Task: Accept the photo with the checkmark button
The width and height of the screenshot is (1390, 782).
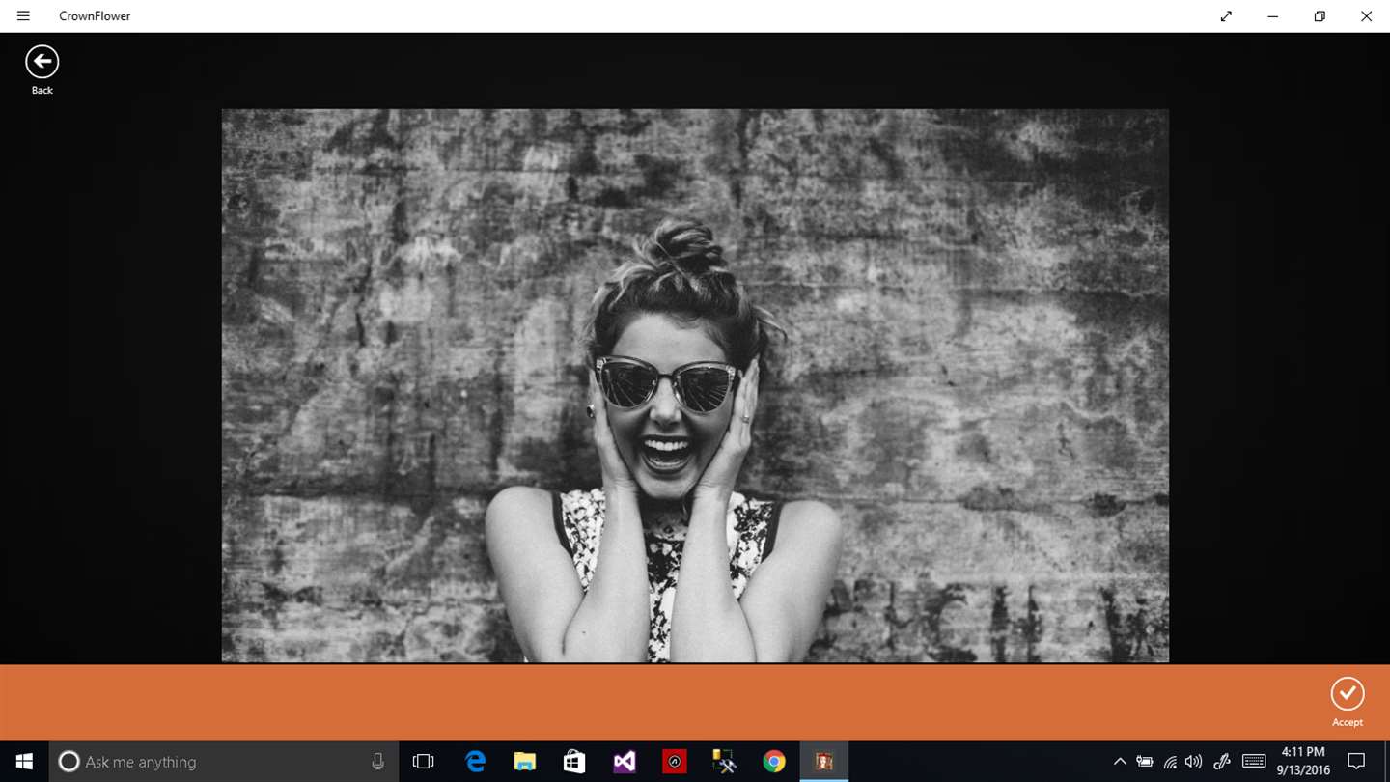Action: tap(1348, 693)
